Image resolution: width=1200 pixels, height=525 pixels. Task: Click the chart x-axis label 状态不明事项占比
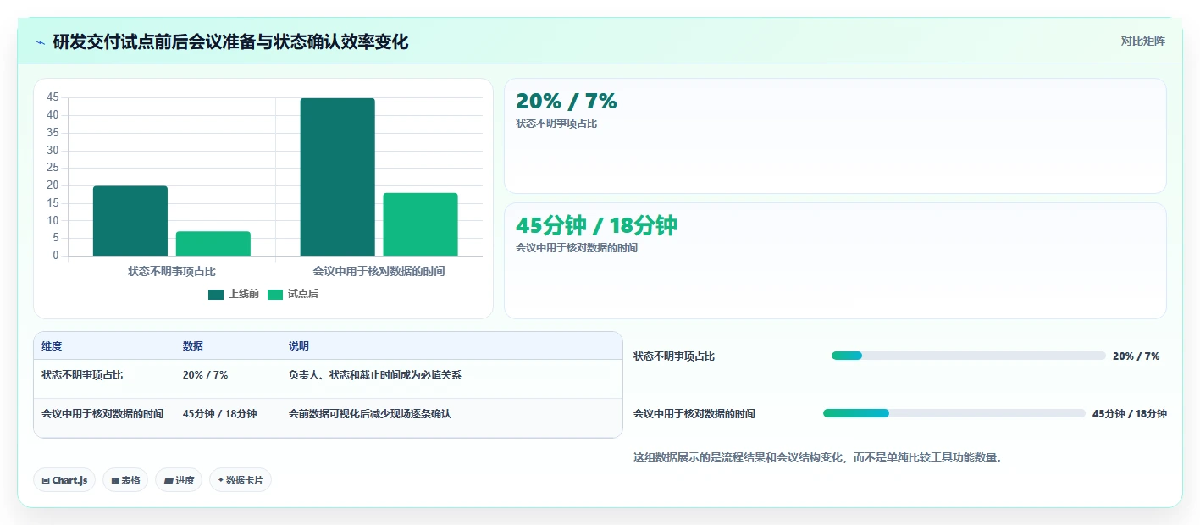click(172, 271)
